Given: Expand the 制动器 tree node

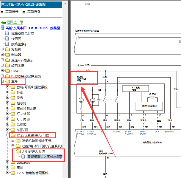Looking at the screenshot, I should (x=2, y=55).
